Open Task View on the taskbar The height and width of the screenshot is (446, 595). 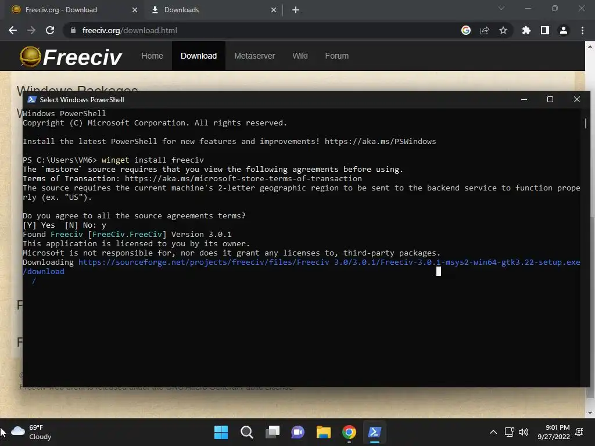pos(273,432)
